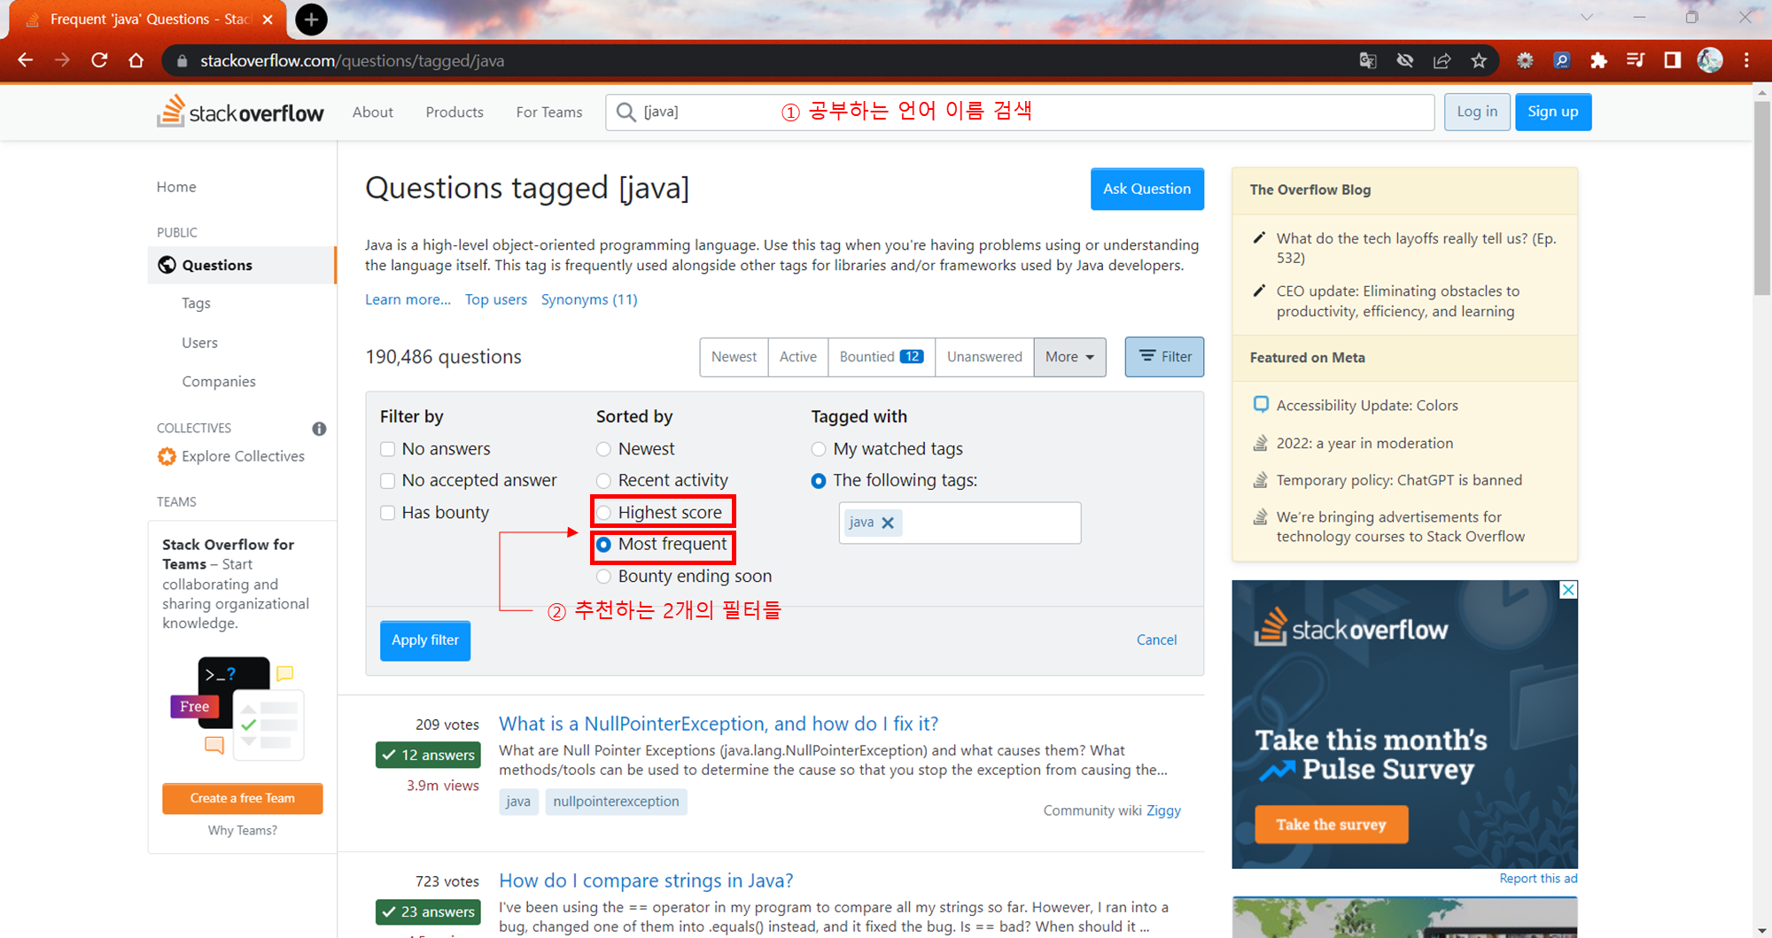Open the tab search dropdown arrow
Screen dimensions: 1772x938
1587,18
